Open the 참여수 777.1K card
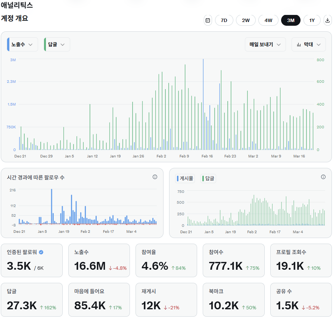This screenshot has height=319, width=333. pos(234,260)
